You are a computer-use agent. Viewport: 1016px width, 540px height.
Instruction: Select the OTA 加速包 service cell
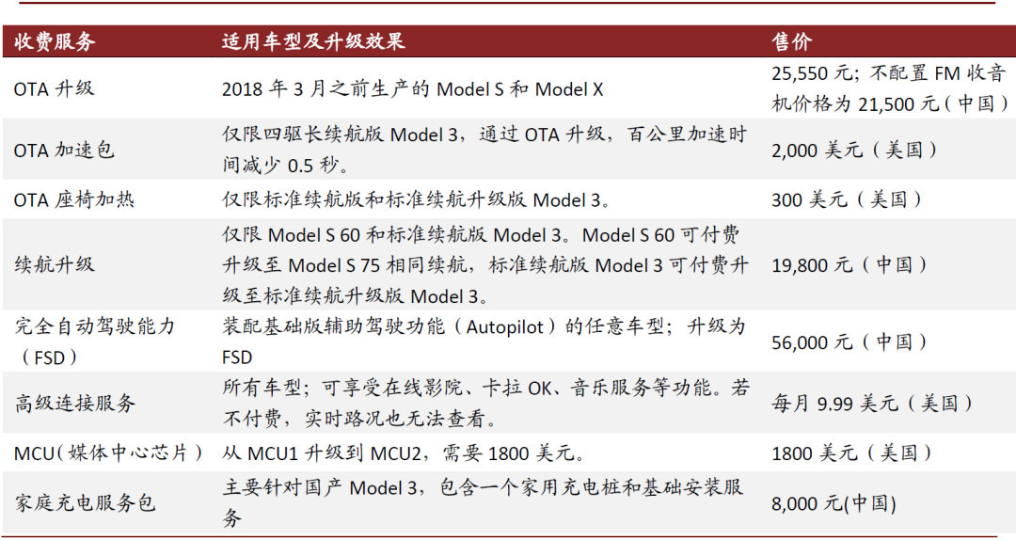64,150
